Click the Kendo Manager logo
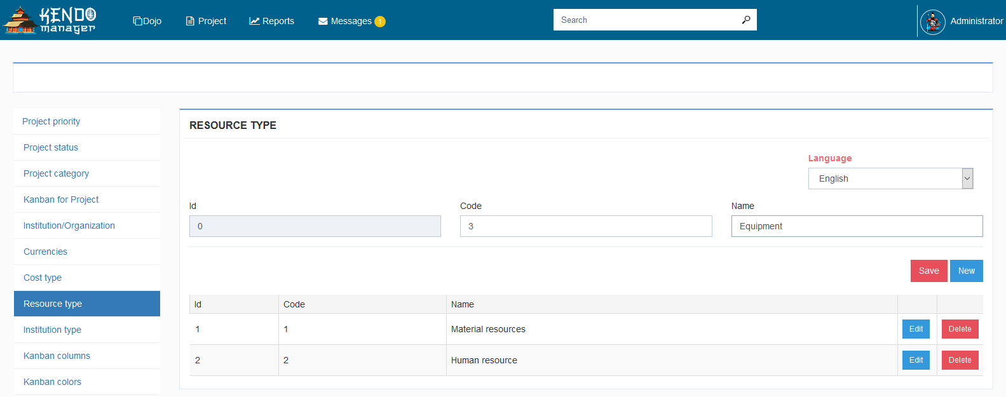 click(x=50, y=20)
